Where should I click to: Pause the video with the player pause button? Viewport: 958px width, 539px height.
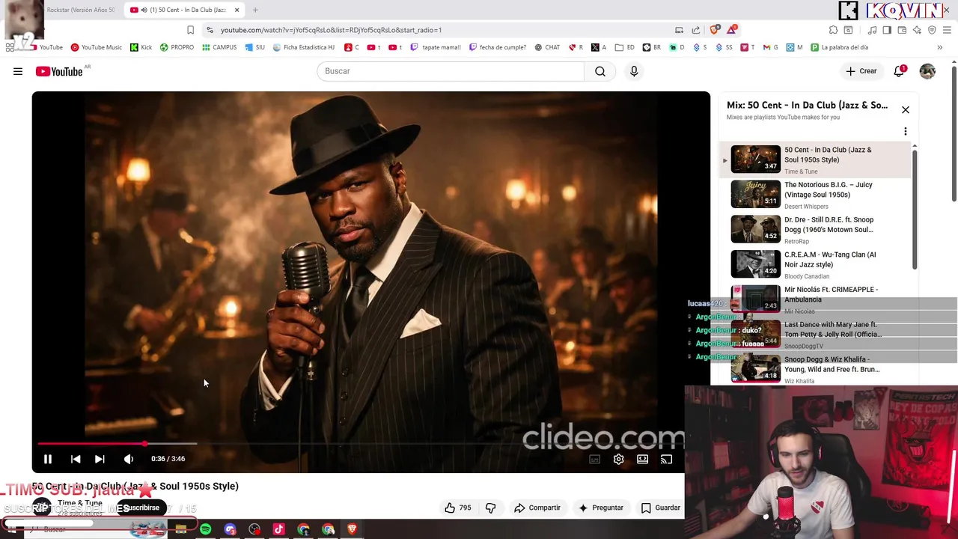[x=47, y=459]
